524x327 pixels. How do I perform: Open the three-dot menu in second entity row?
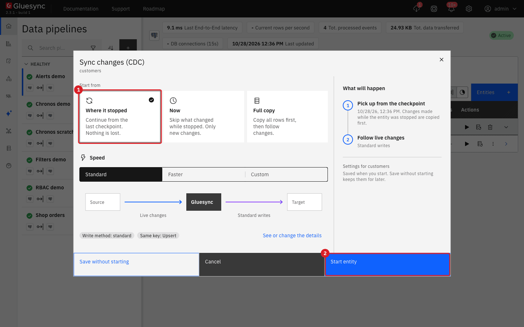pyautogui.click(x=493, y=144)
